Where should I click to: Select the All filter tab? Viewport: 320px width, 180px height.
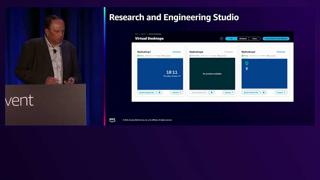(x=231, y=39)
